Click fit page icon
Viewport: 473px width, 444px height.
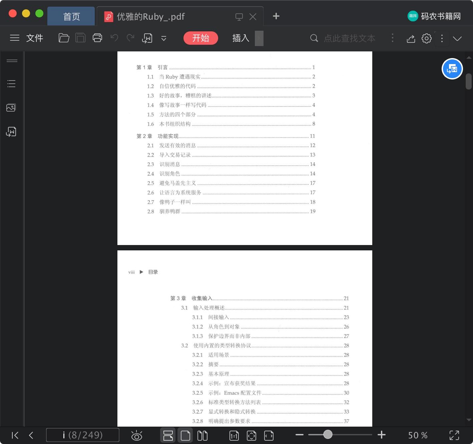coord(251,435)
